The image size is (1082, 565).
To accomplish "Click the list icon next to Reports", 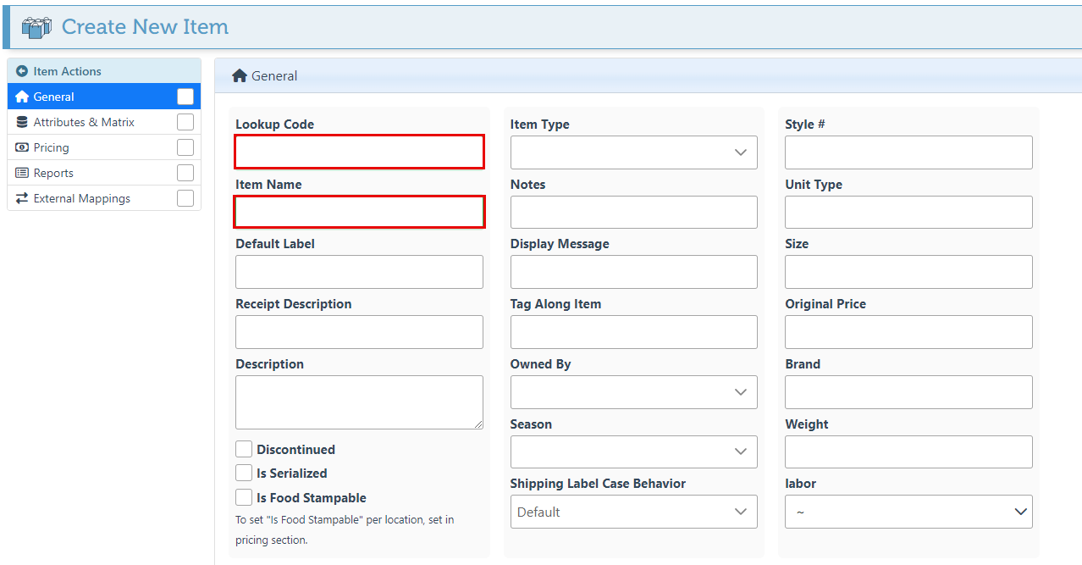I will pos(22,173).
